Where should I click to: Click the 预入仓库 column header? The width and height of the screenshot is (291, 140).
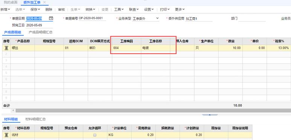pos(182,41)
